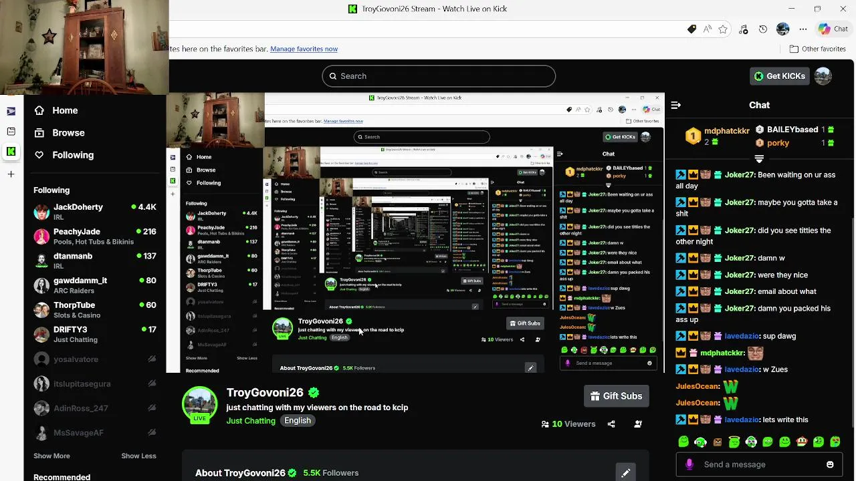Insert green headset blob emote
Image resolution: width=856 pixels, height=481 pixels.
700,442
